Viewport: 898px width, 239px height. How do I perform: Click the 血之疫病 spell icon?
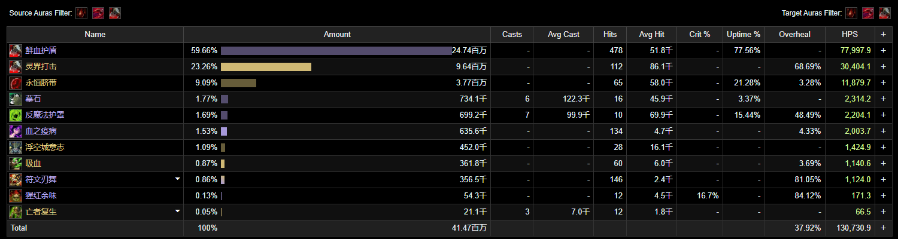[16, 131]
